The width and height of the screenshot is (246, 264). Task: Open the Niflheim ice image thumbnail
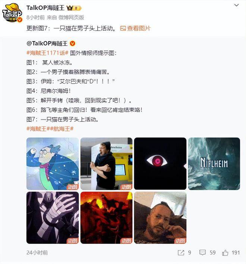point(214,164)
